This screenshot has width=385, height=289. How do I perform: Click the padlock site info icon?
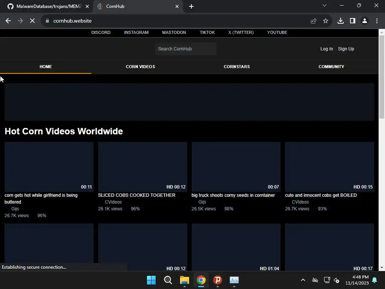click(x=47, y=21)
